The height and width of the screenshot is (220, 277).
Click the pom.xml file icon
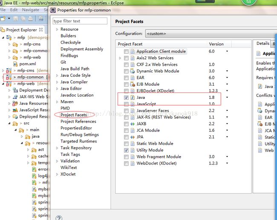coord(15,64)
